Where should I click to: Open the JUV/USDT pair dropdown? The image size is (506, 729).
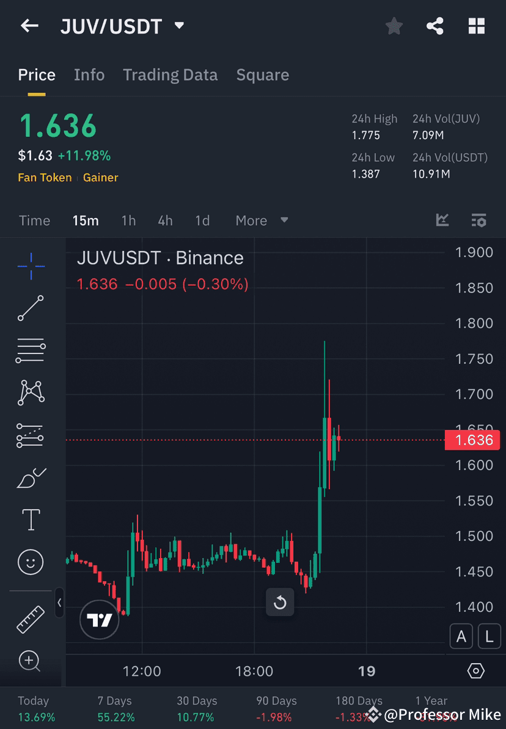(178, 26)
